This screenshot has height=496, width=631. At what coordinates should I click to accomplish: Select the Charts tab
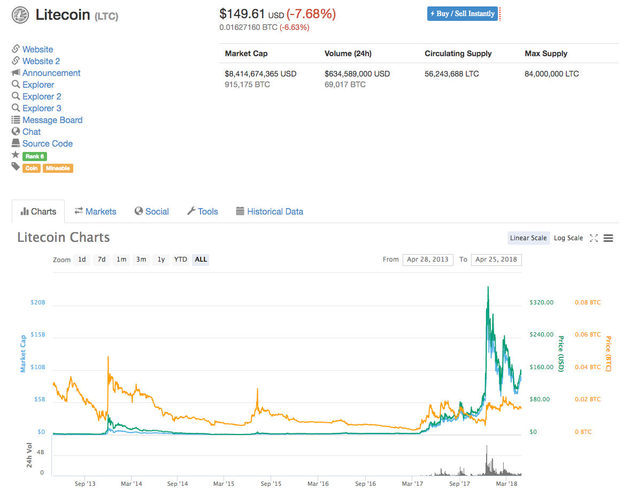[x=38, y=211]
